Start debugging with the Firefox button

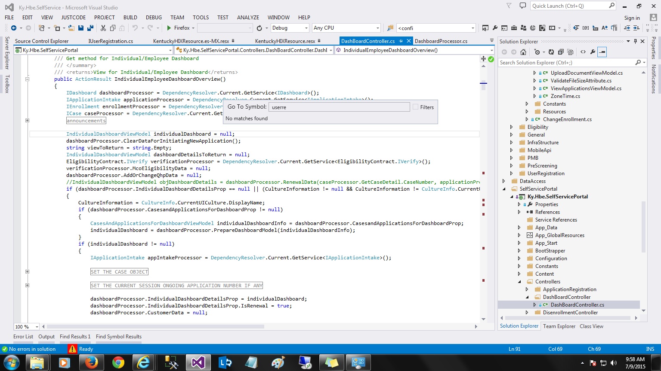coord(178,28)
